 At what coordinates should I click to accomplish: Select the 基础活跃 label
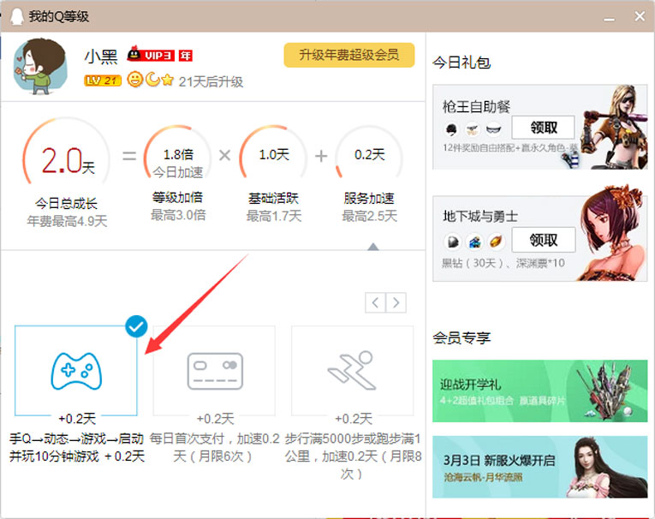click(274, 198)
